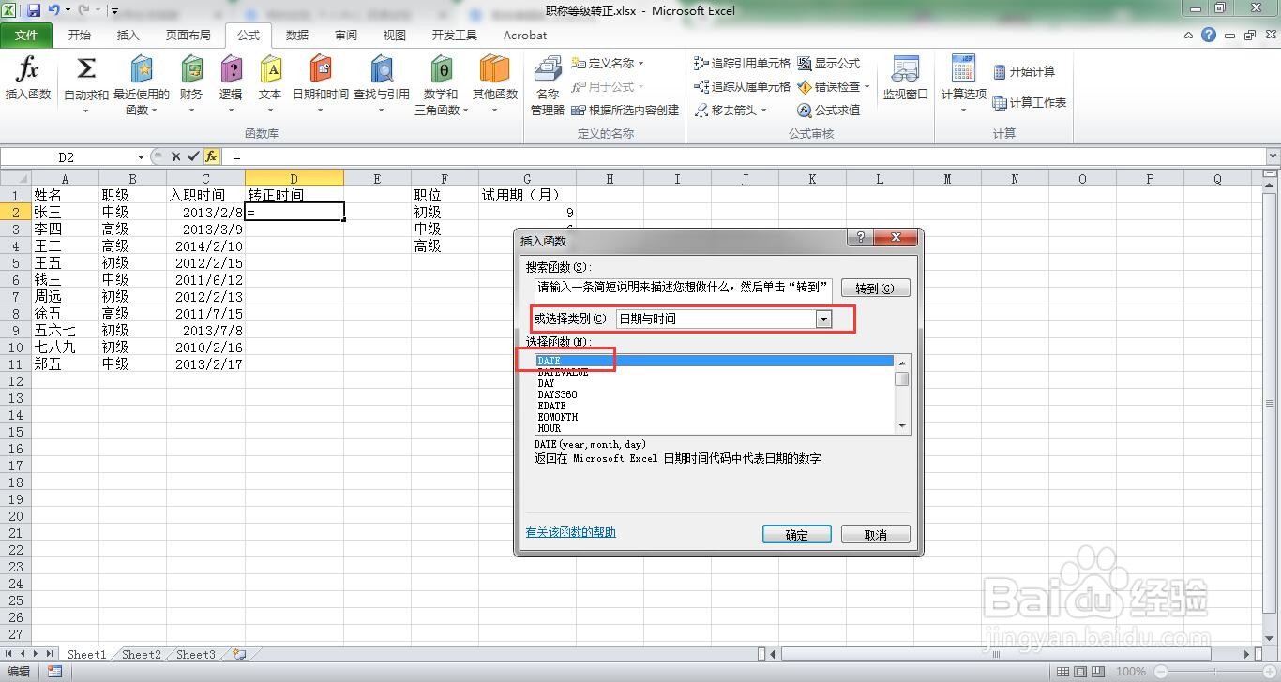The height and width of the screenshot is (682, 1281).
Task: Expand Define Name dropdown arrow
Action: pyautogui.click(x=641, y=64)
